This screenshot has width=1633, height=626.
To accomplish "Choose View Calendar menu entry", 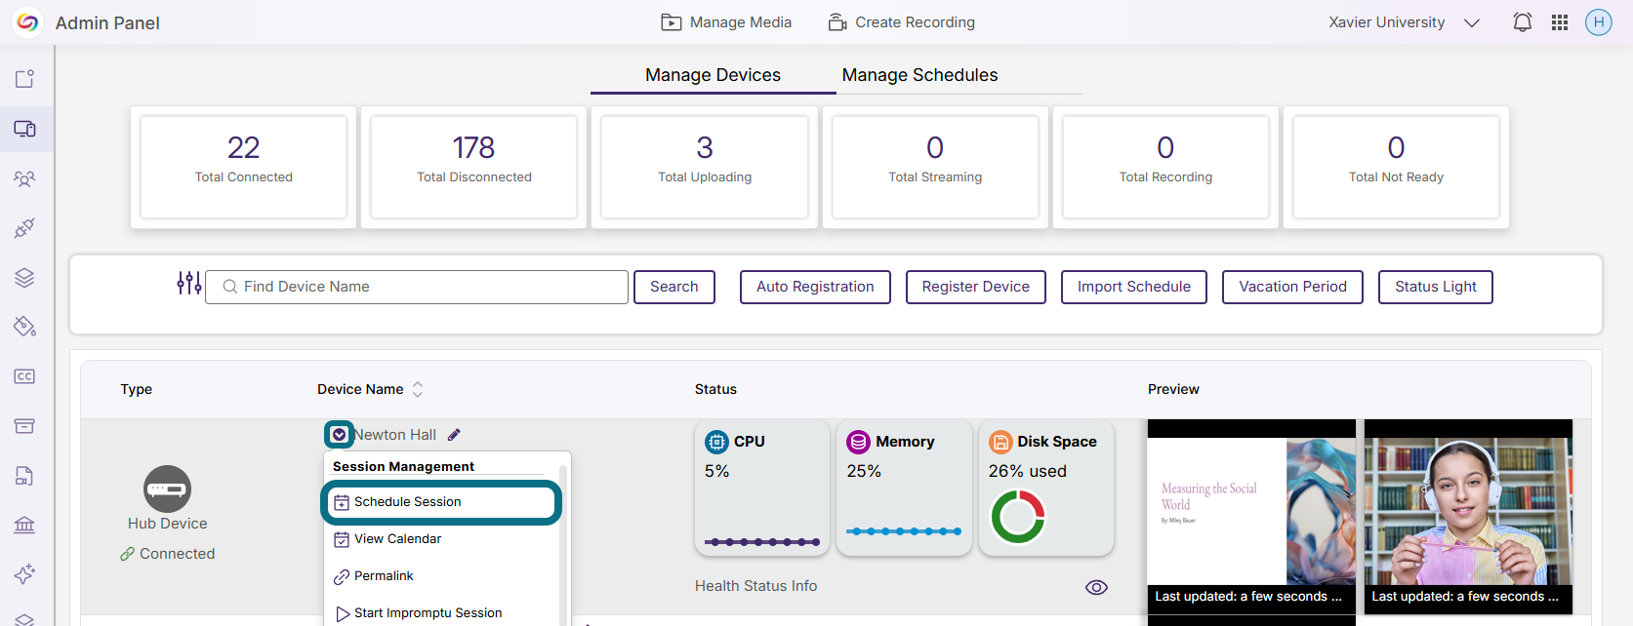I will 397,539.
